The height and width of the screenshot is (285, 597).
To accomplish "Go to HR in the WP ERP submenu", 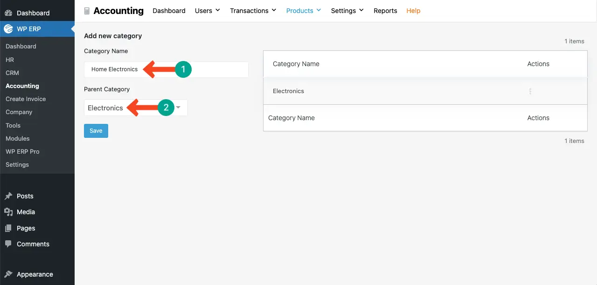I will tap(10, 60).
